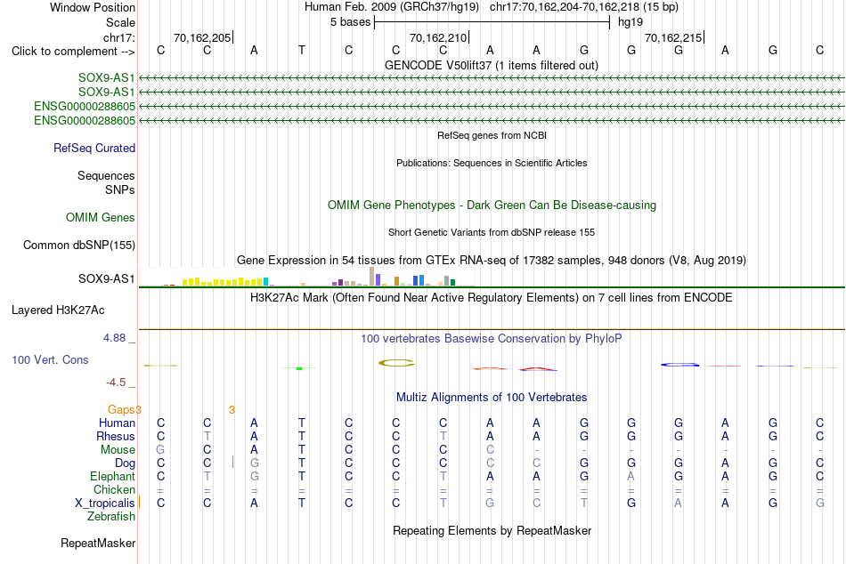Click 'Repeating Elements by RepeatMasker' title

point(492,530)
